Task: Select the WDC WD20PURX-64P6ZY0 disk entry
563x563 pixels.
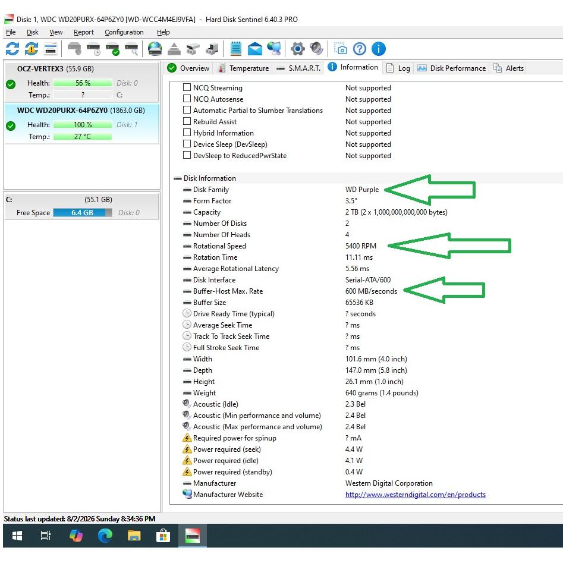Action: point(81,124)
